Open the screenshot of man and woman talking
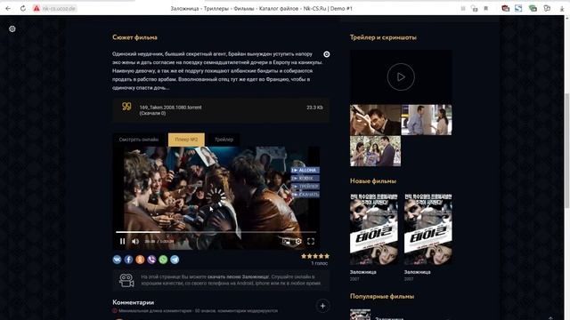Viewport: 570px width, 320px height. tap(427, 120)
